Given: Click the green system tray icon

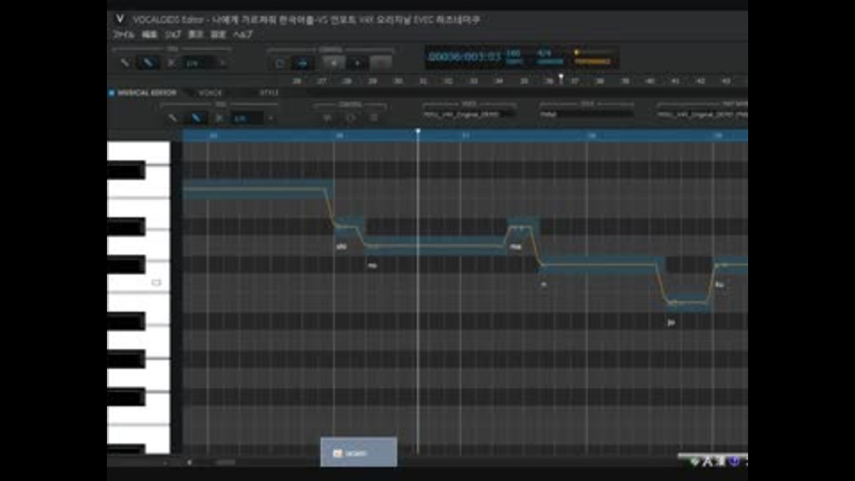Looking at the screenshot, I should tap(695, 462).
